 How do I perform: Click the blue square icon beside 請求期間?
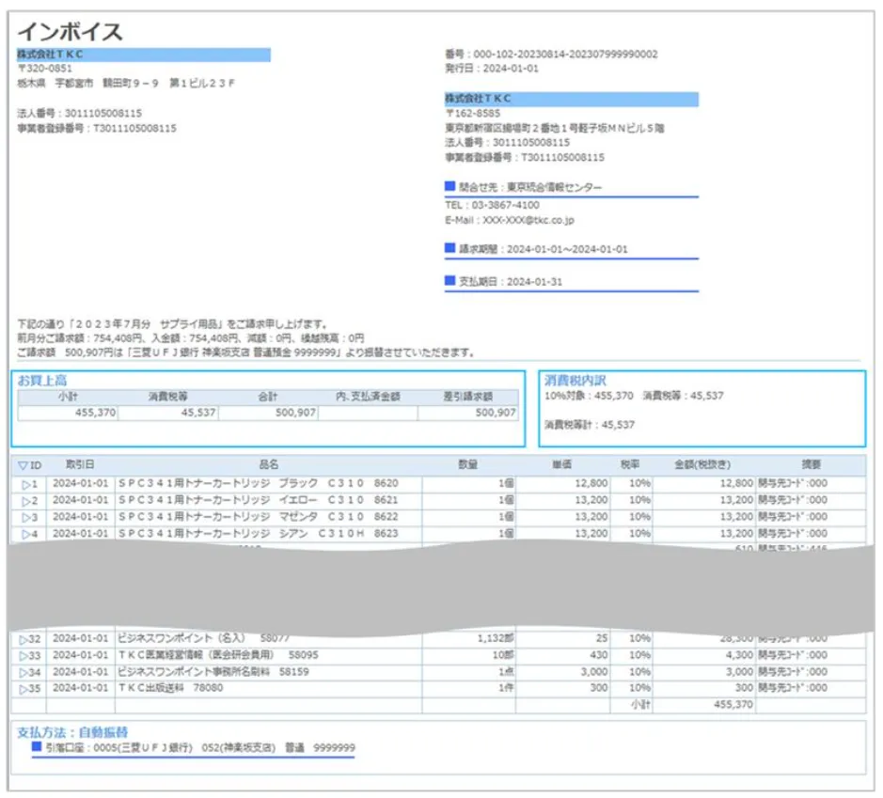(x=449, y=249)
